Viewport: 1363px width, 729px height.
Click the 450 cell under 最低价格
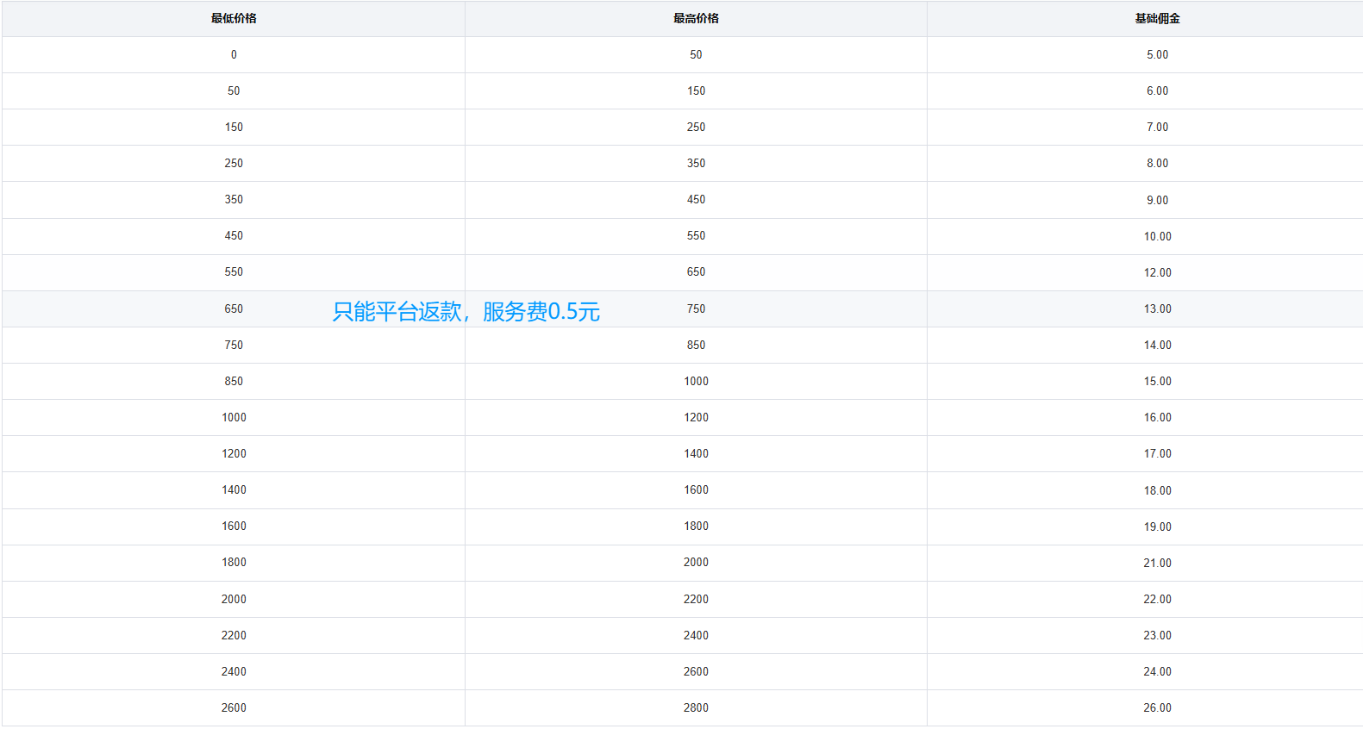pos(234,236)
